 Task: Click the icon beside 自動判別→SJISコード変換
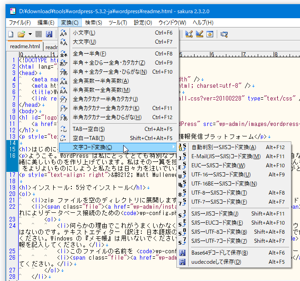click(182, 147)
